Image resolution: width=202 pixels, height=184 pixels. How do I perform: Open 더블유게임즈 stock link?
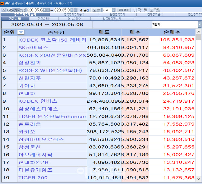click(x=36, y=170)
